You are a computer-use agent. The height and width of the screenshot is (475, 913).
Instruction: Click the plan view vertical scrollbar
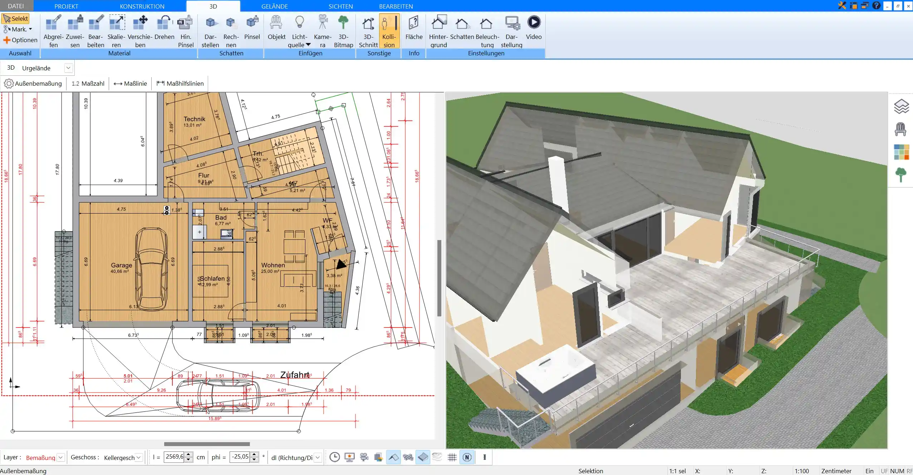click(x=439, y=278)
